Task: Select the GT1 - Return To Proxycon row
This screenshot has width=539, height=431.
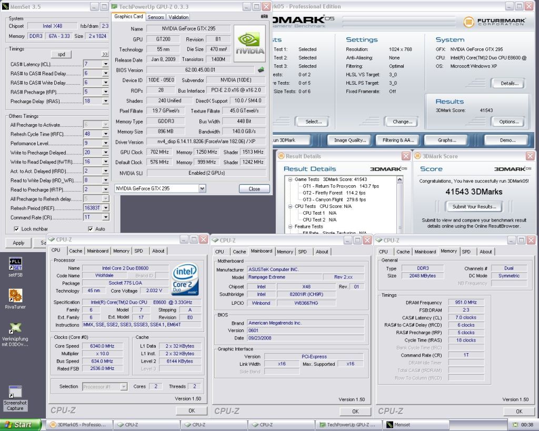Action: 341,186
